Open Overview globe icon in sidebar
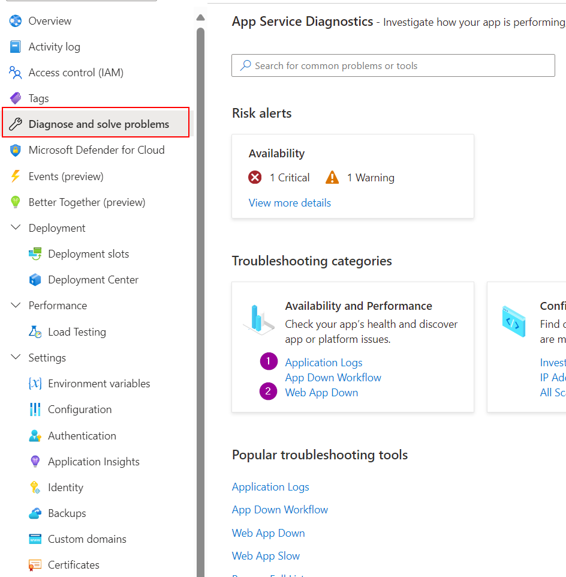Image resolution: width=566 pixels, height=577 pixels. click(16, 21)
